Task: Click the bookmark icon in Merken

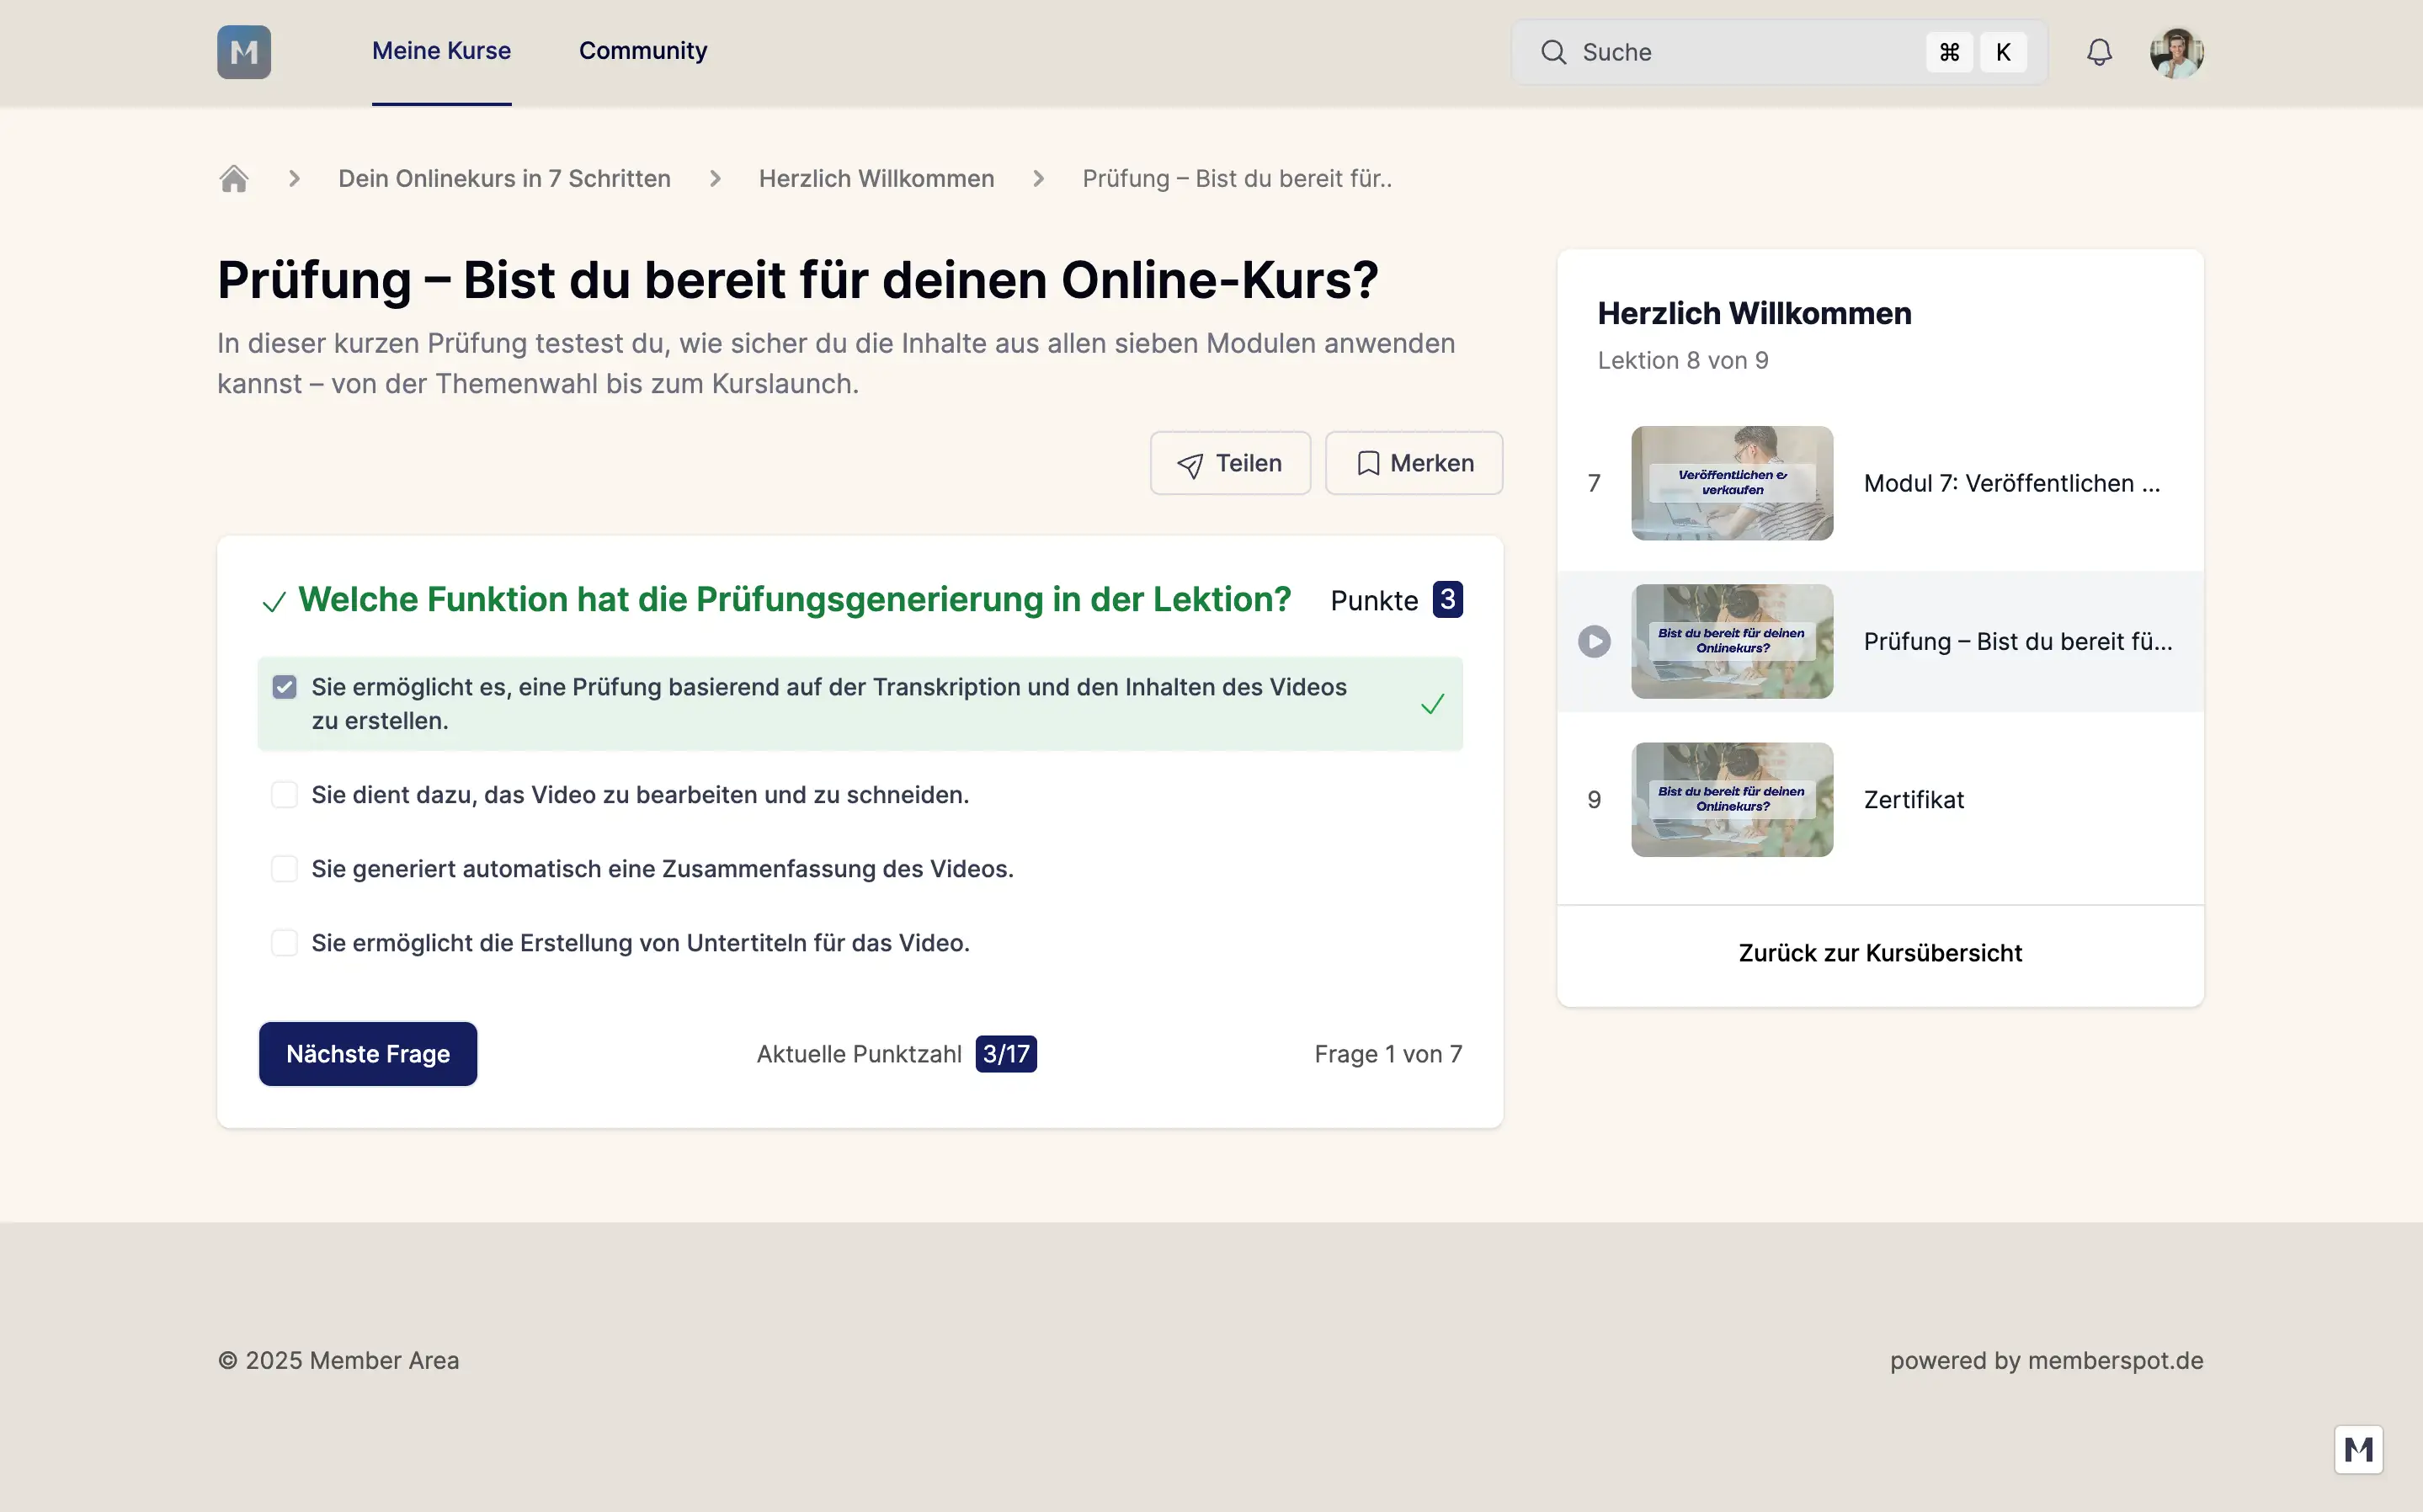Action: (1367, 463)
